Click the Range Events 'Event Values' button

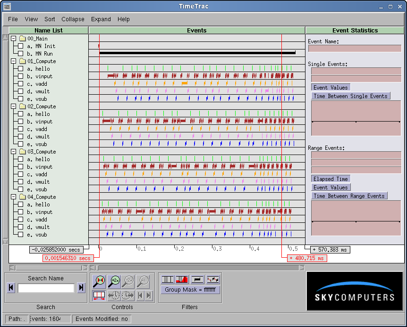(x=331, y=188)
